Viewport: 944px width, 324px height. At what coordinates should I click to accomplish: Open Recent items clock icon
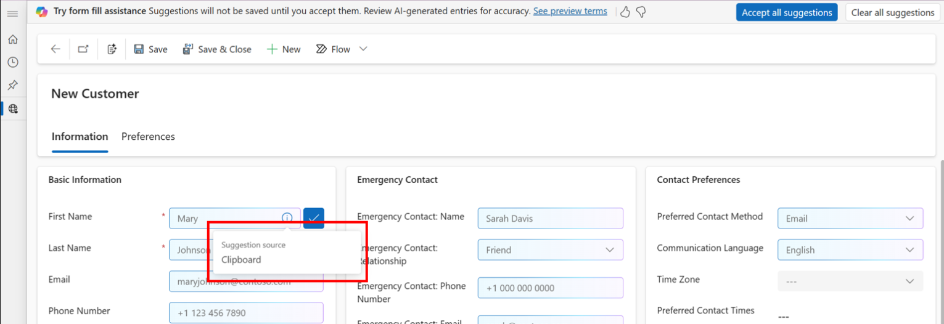[13, 62]
